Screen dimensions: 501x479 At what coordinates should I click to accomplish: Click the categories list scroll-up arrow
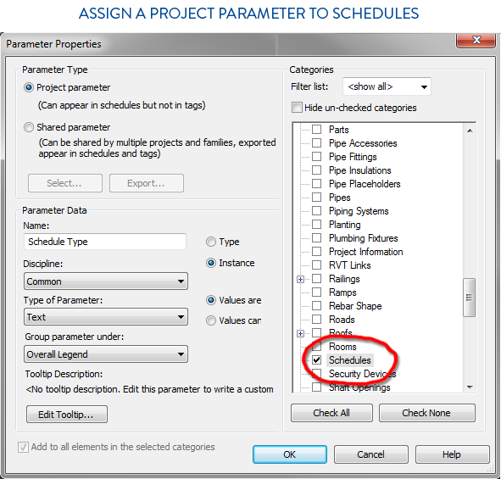470,131
